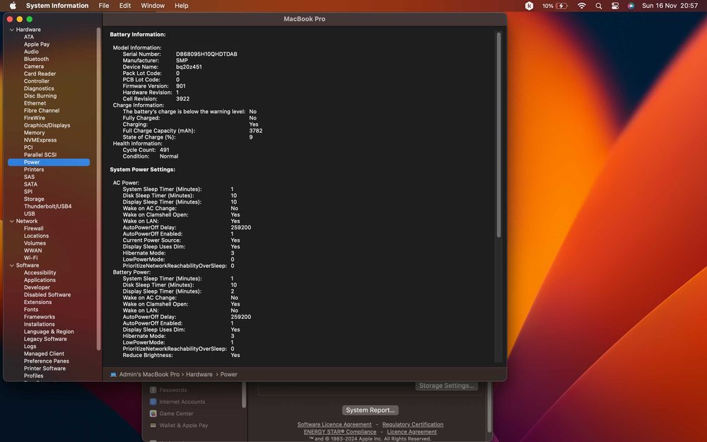Open the Window menu
Viewport: 707px width, 442px height.
[153, 6]
